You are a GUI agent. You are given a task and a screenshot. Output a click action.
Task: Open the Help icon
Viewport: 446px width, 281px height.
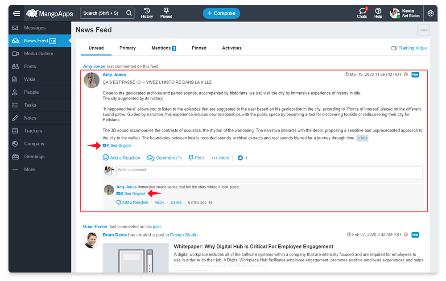tap(378, 13)
